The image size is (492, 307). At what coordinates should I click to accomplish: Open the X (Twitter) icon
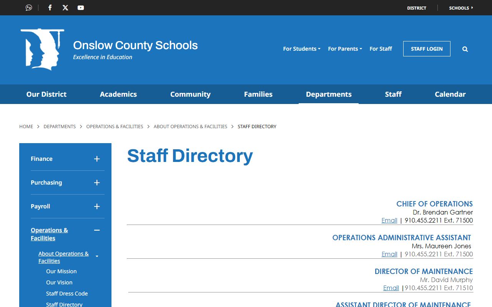[65, 8]
